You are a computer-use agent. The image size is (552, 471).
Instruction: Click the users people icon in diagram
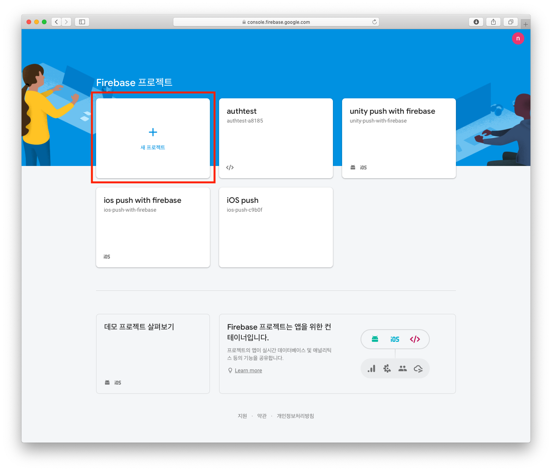(x=402, y=368)
